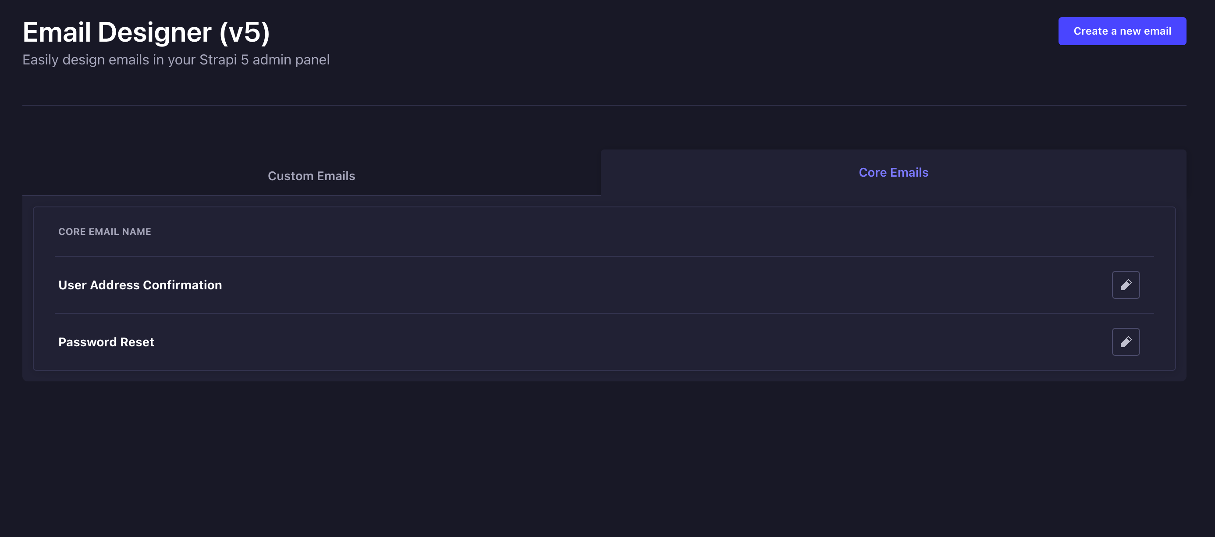This screenshot has height=537, width=1215.
Task: Click the Email Designer (v5) heading
Action: tap(146, 32)
